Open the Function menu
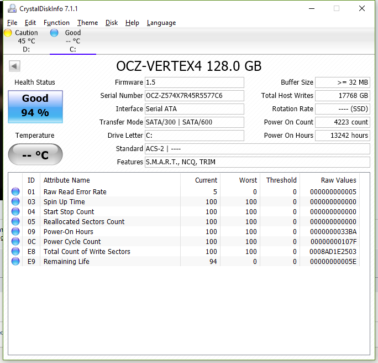The image size is (378, 363). 56,23
